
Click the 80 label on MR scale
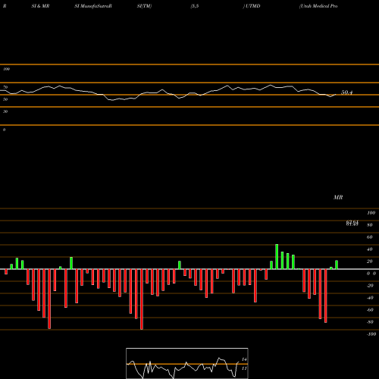click(370, 225)
